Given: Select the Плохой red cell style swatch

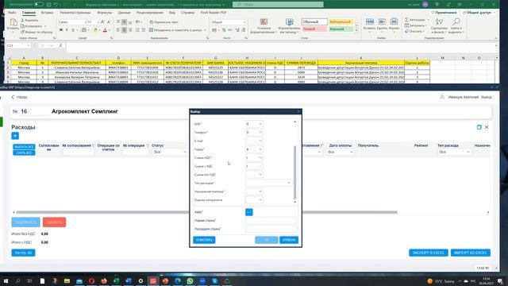Looking at the screenshot, I should [314, 29].
